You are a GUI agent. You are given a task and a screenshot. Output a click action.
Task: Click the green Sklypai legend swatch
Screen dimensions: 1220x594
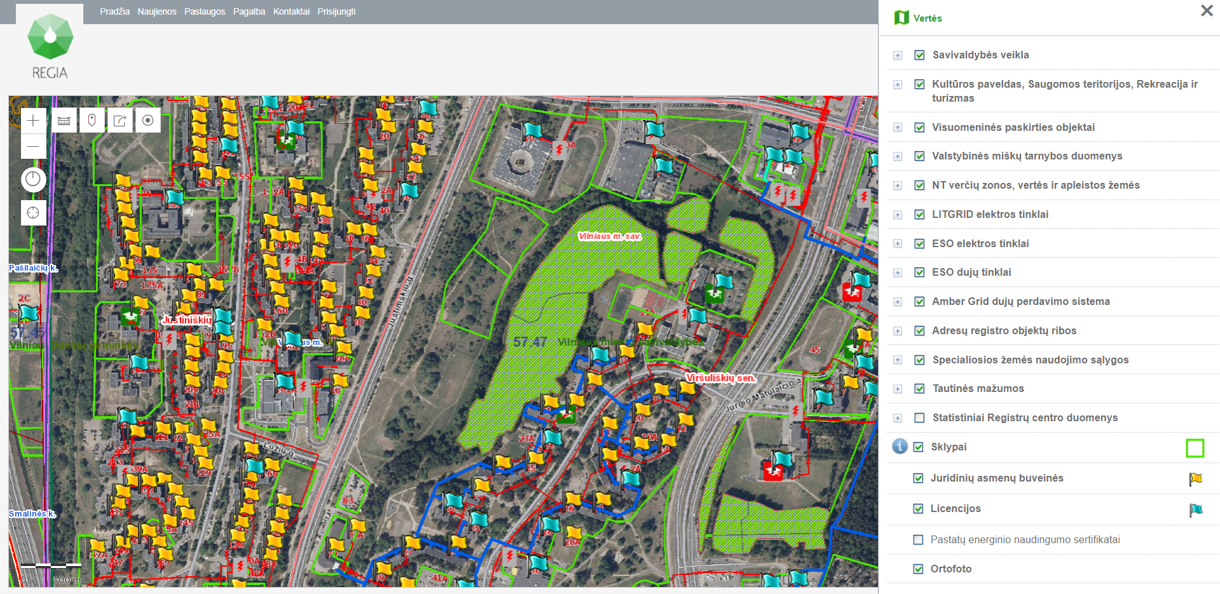pyautogui.click(x=1195, y=448)
